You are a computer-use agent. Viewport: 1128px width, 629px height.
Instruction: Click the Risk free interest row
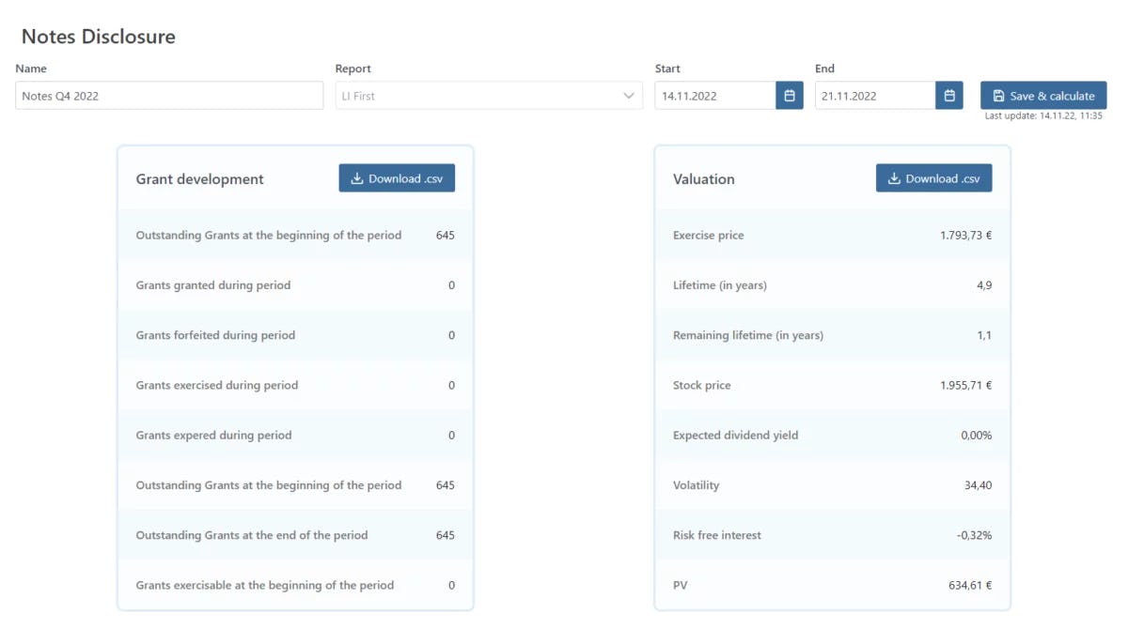pos(831,535)
